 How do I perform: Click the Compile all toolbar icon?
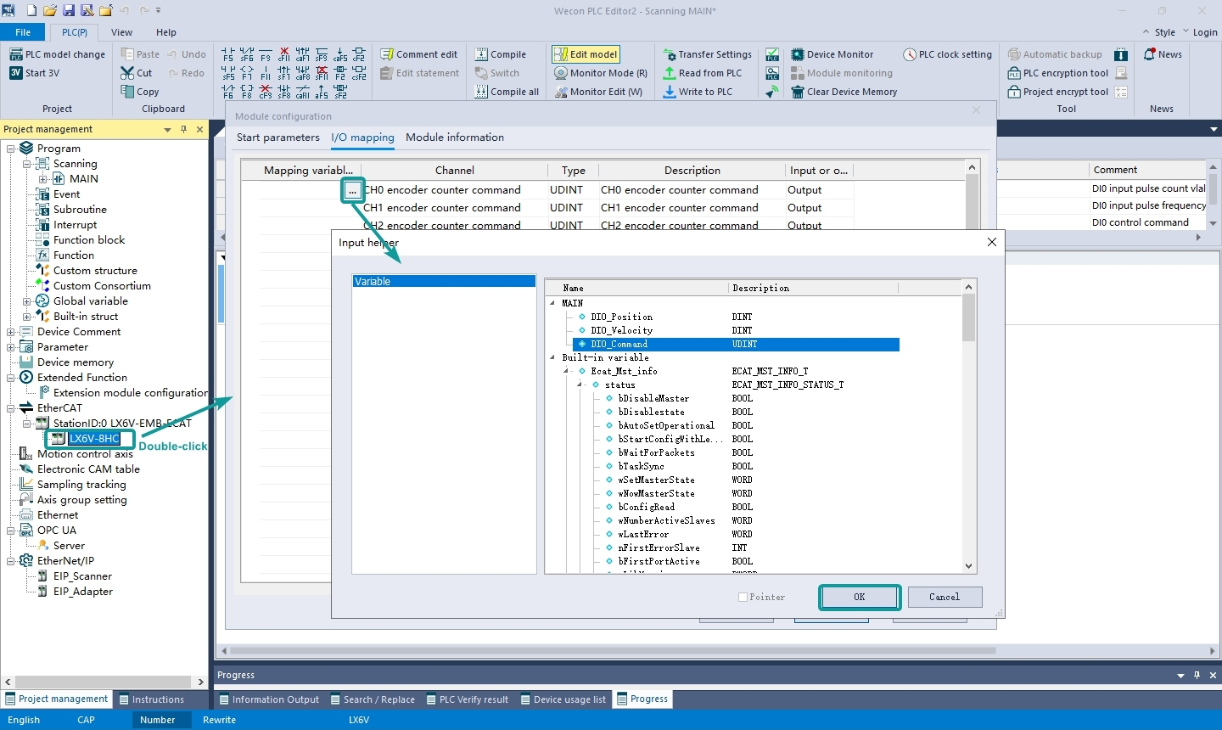coord(481,92)
